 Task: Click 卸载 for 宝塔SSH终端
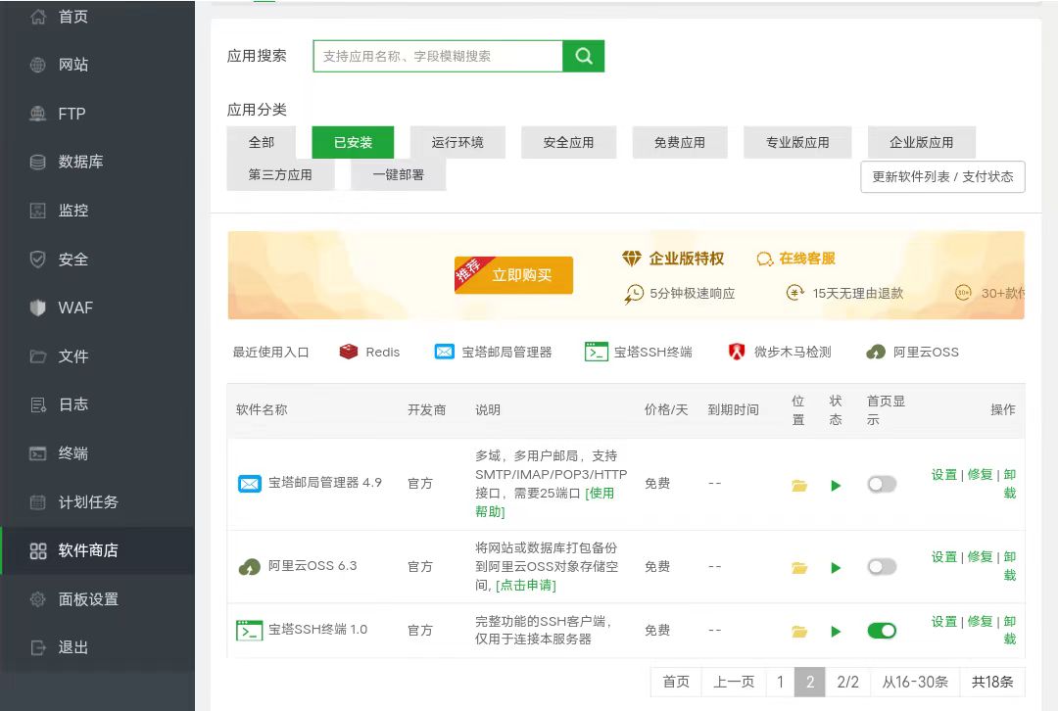[x=1009, y=630]
